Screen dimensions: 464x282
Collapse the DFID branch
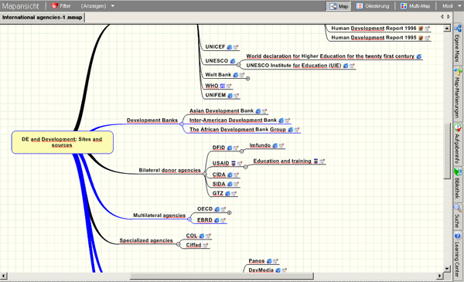pyautogui.click(x=242, y=151)
